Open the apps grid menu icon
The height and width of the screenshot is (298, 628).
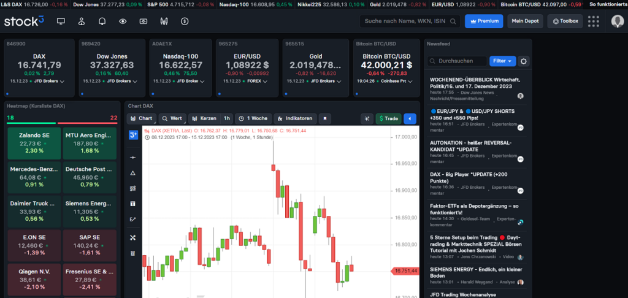tap(593, 21)
